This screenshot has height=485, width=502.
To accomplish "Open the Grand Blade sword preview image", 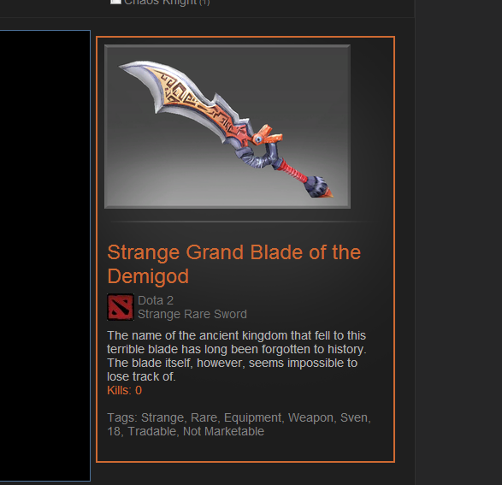I will (x=227, y=127).
